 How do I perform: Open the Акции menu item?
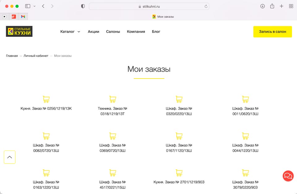click(93, 31)
